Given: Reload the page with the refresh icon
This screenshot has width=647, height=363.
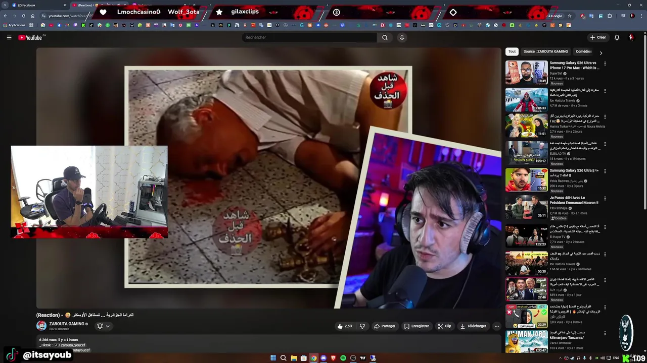Looking at the screenshot, I should (23, 16).
